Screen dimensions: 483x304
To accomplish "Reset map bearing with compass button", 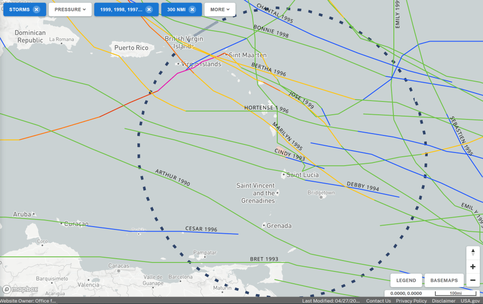I will (x=473, y=253).
